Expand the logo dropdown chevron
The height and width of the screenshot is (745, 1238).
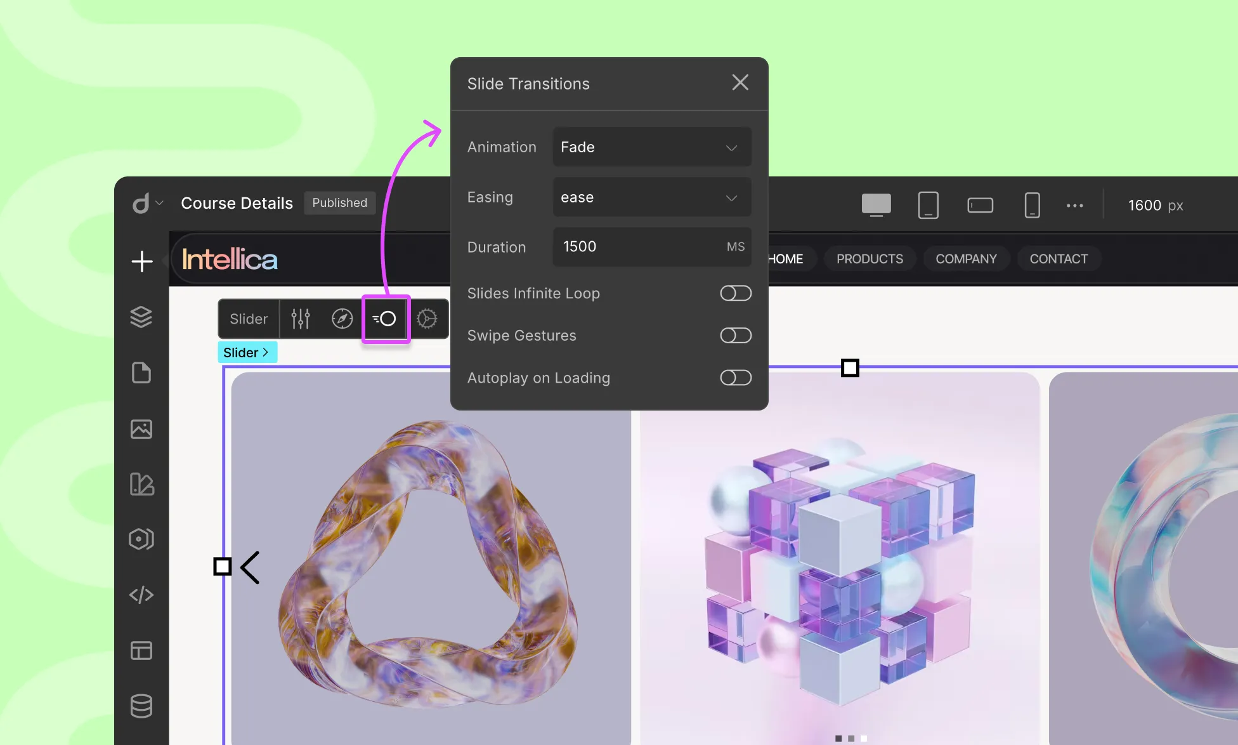pyautogui.click(x=160, y=203)
